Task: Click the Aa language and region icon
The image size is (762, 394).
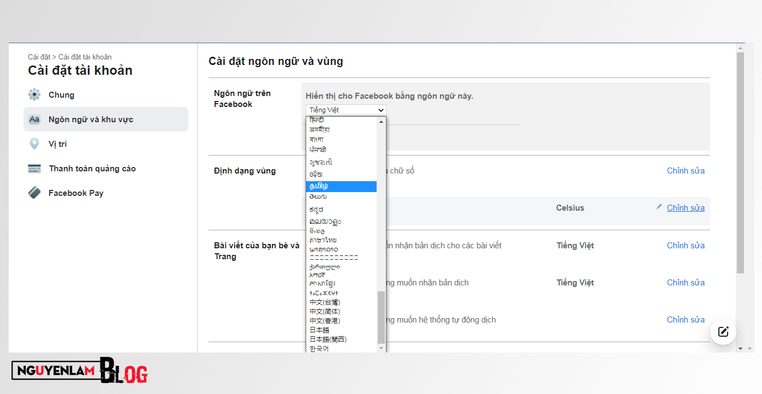Action: 34,119
